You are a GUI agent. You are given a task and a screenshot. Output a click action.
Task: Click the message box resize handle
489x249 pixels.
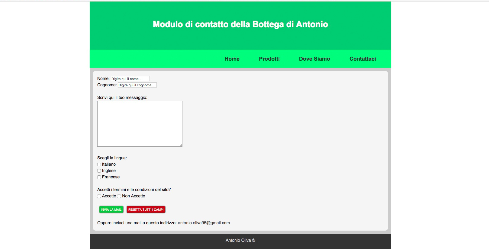point(181,145)
